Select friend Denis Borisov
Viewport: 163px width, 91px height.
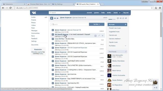pyautogui.click(x=116, y=66)
